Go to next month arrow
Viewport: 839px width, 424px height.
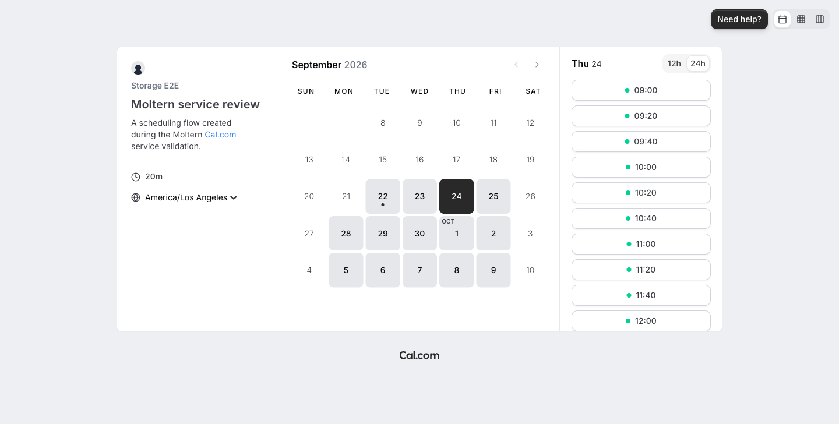point(537,65)
